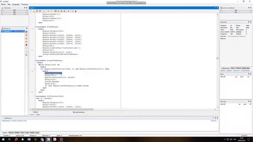The height and width of the screenshot is (142, 253).
Task: Switch to Пати chat tab
Action: (23, 133)
